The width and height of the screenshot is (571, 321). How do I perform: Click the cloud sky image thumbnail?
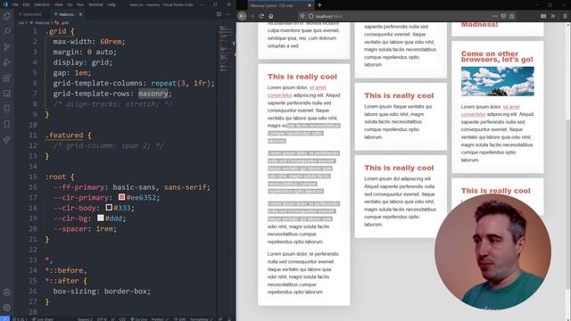coord(498,81)
